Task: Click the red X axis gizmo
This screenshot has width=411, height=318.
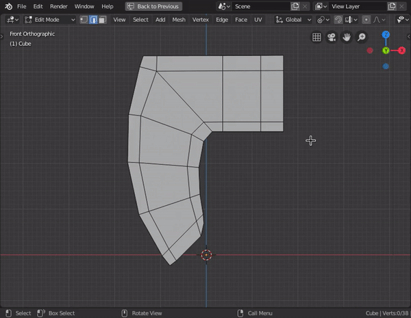Action: click(x=401, y=51)
